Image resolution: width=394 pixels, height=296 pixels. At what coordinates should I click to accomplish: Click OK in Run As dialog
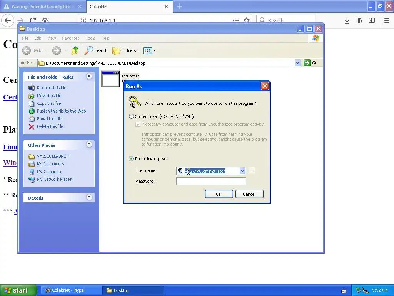[x=219, y=194]
